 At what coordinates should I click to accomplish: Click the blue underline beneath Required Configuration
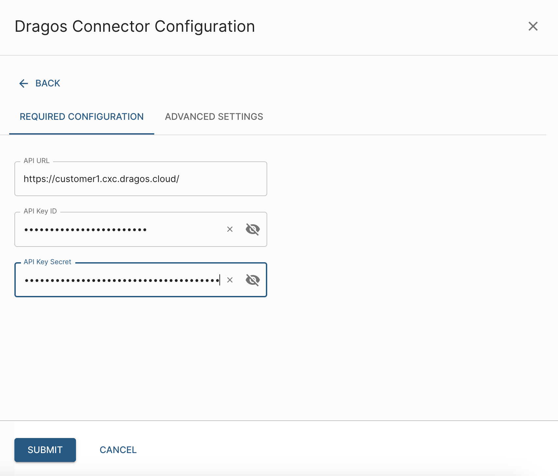(82, 134)
